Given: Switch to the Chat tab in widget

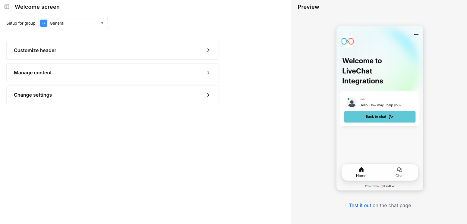Looking at the screenshot, I should click(x=399, y=172).
